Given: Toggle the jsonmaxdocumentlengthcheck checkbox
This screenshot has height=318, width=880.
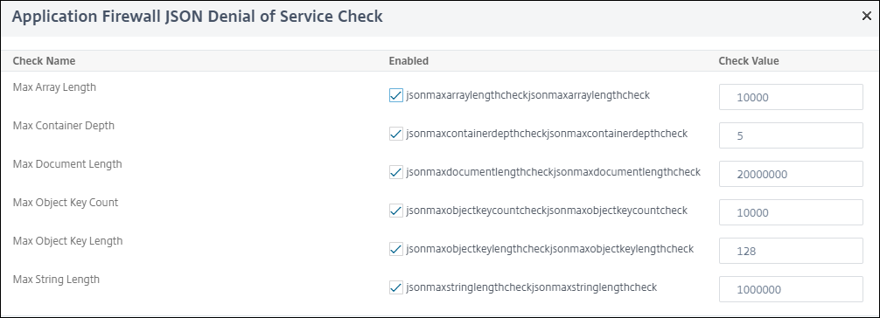Looking at the screenshot, I should point(395,173).
